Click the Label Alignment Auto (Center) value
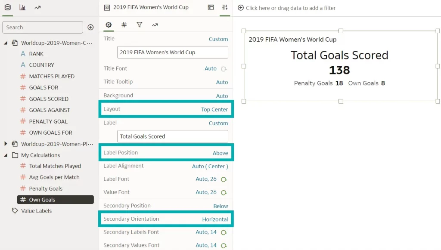This screenshot has width=441, height=250. [210, 166]
